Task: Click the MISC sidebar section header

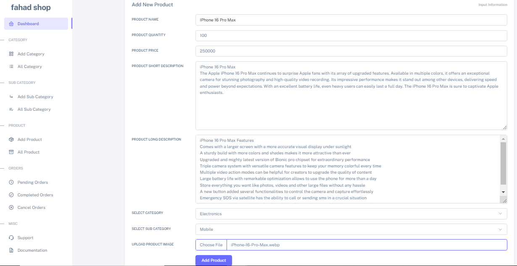Action: [x=13, y=224]
